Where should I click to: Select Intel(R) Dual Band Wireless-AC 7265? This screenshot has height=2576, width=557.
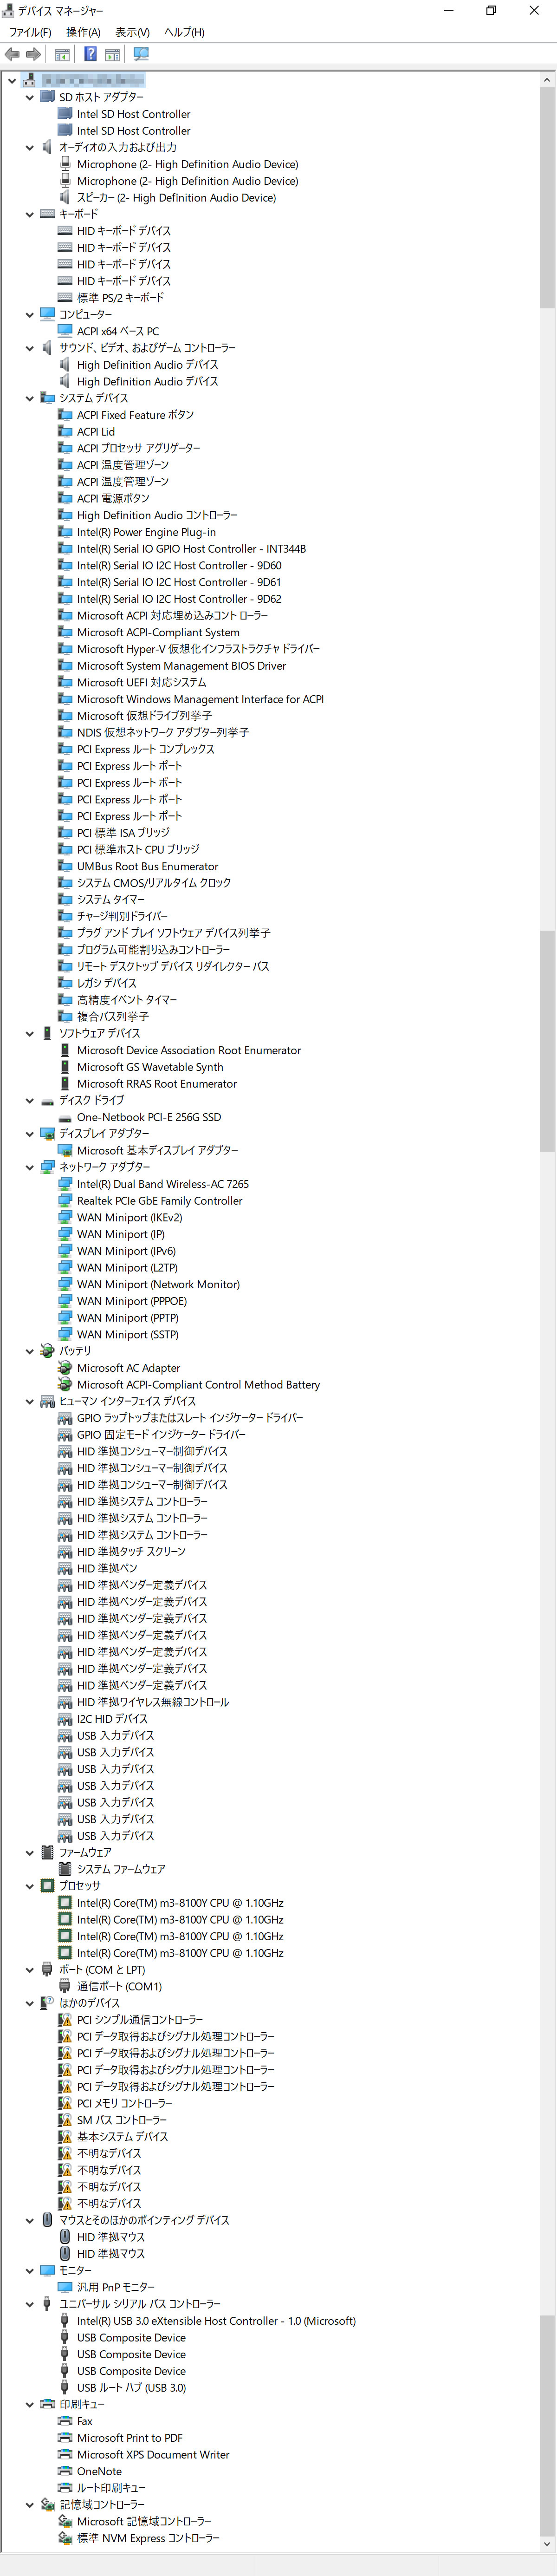(163, 1184)
